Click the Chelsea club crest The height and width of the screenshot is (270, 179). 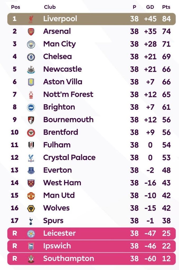31,57
